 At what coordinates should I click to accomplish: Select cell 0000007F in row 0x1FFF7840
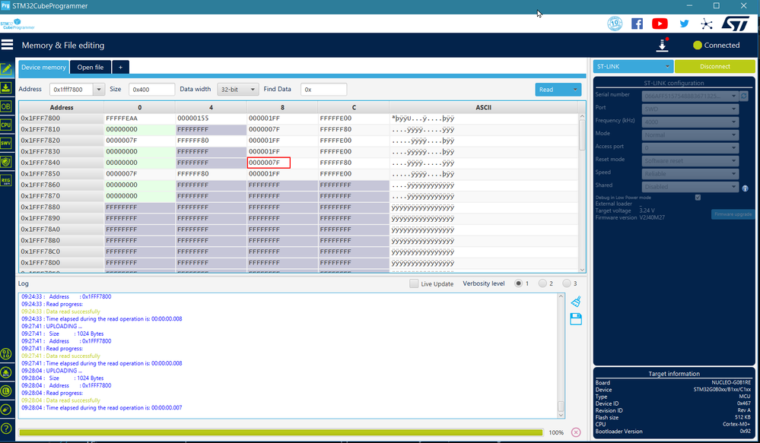pos(269,163)
